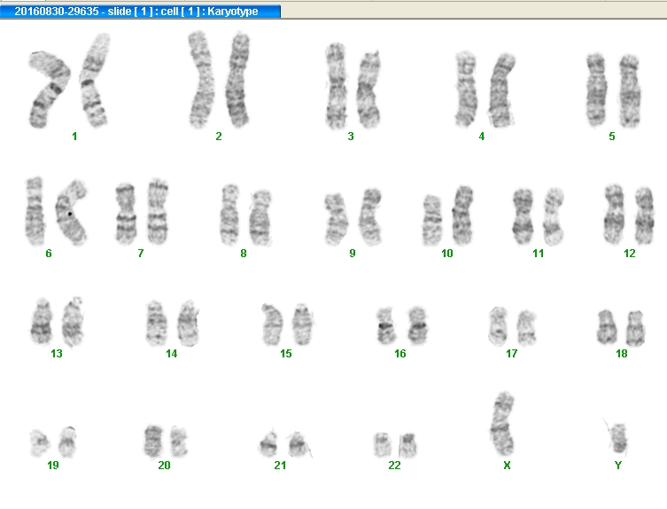The height and width of the screenshot is (509, 667).
Task: Click the green label "14"
Action: 172,354
